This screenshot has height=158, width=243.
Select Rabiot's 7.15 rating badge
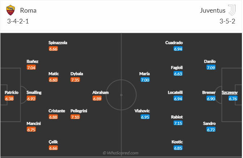178,123
